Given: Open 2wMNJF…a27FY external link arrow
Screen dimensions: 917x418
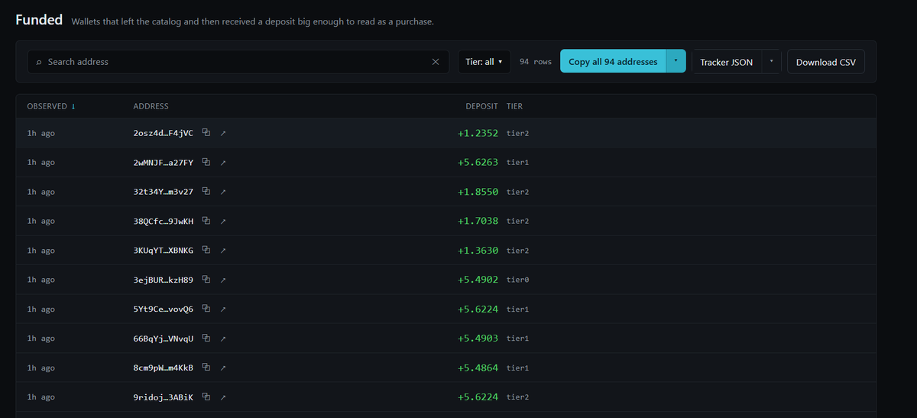Looking at the screenshot, I should (x=223, y=162).
